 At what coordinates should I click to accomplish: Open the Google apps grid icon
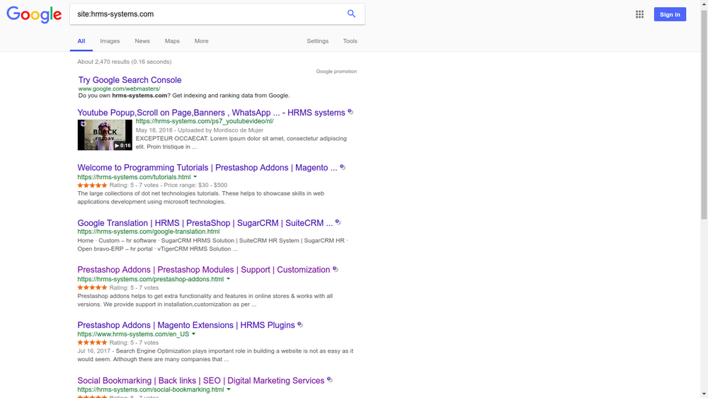click(x=639, y=14)
